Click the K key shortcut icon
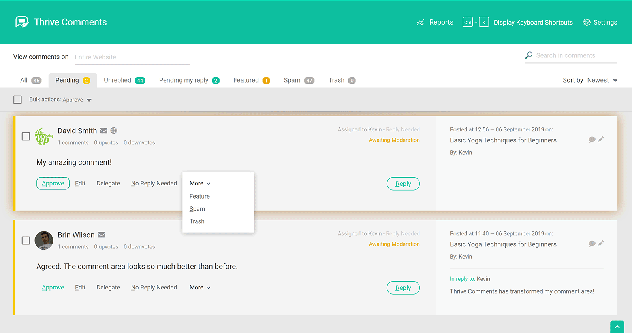The image size is (632, 333). click(x=484, y=22)
